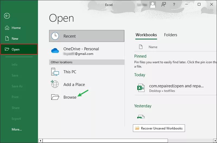
Task: Maximize the Excel window
Action: click(x=199, y=4)
